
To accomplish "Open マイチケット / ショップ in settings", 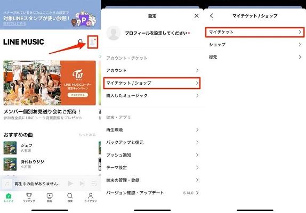I will (152, 83).
